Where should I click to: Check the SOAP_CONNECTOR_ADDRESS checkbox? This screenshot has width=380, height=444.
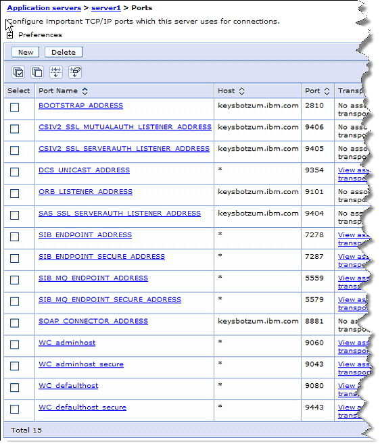[14, 323]
